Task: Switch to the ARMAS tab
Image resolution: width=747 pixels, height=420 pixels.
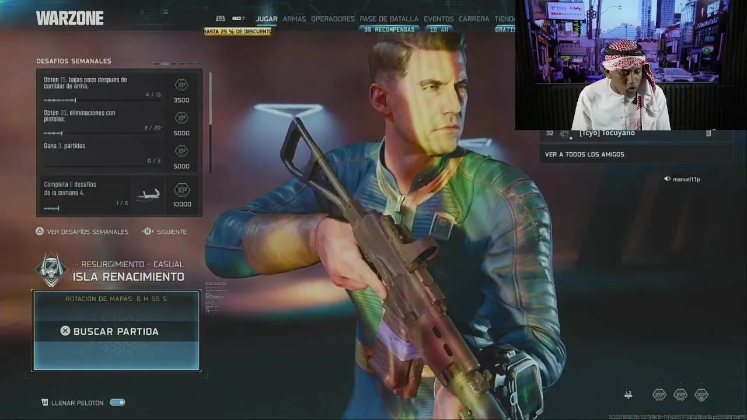Action: coord(294,19)
